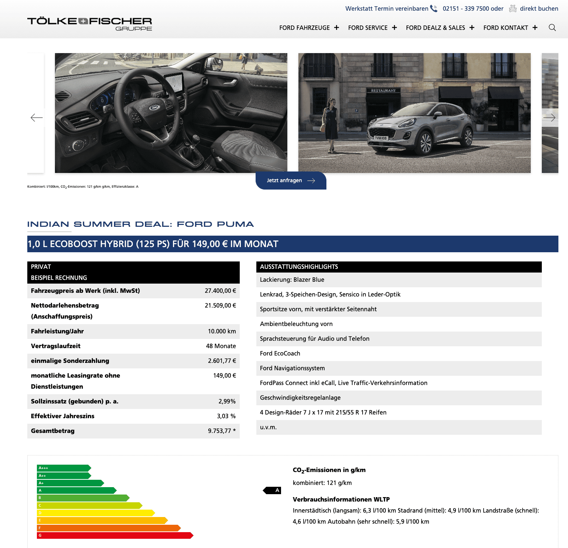The width and height of the screenshot is (568, 548).
Task: Expand Ford Dealz & Sales plus icon
Action: [x=472, y=28]
